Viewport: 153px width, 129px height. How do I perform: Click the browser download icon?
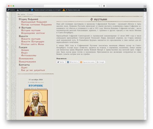(x=104, y=6)
